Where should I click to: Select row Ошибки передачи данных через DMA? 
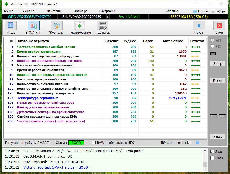[x=105, y=117]
